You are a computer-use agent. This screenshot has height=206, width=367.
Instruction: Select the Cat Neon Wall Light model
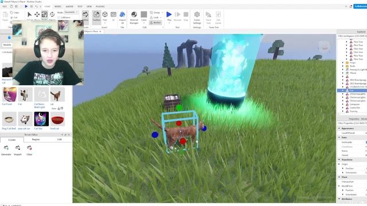coord(41,94)
